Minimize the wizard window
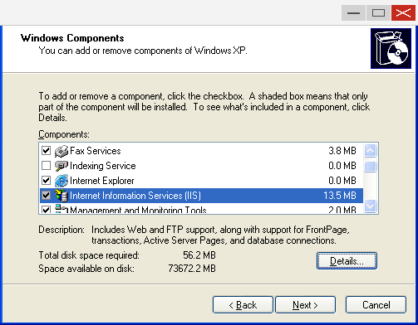 [353, 12]
